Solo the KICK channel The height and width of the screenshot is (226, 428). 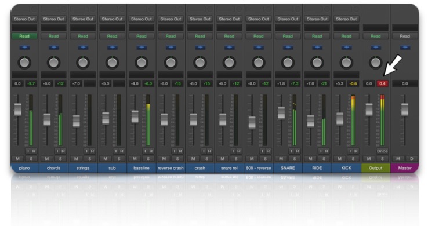353,159
